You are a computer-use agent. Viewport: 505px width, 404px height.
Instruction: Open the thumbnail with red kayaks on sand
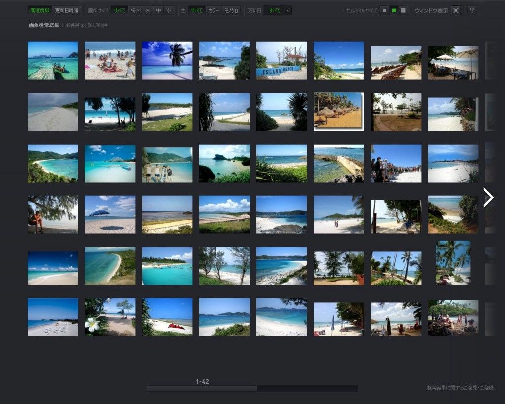tap(167, 317)
